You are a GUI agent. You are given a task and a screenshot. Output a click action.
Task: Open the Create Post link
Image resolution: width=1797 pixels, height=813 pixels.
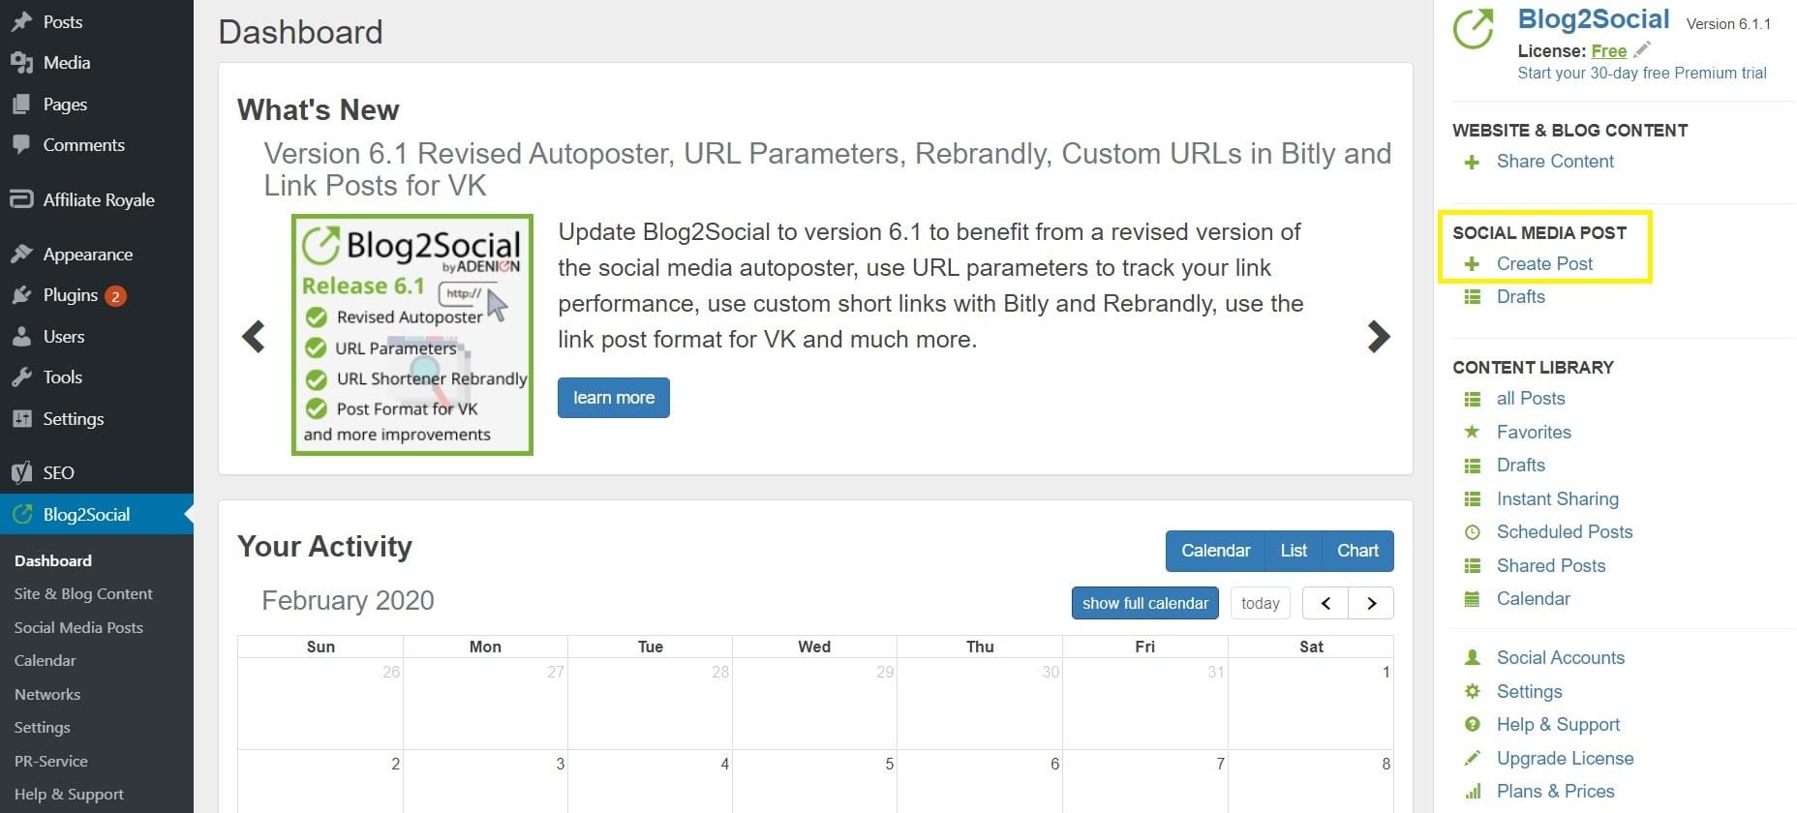1544,263
